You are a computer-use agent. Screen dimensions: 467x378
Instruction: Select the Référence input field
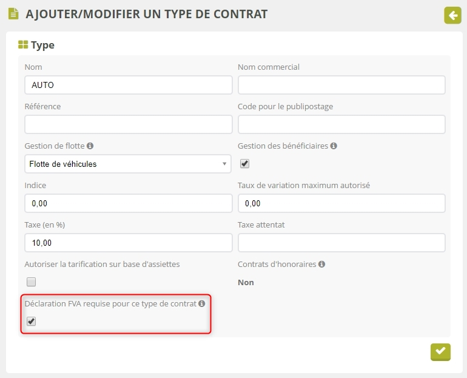(128, 124)
